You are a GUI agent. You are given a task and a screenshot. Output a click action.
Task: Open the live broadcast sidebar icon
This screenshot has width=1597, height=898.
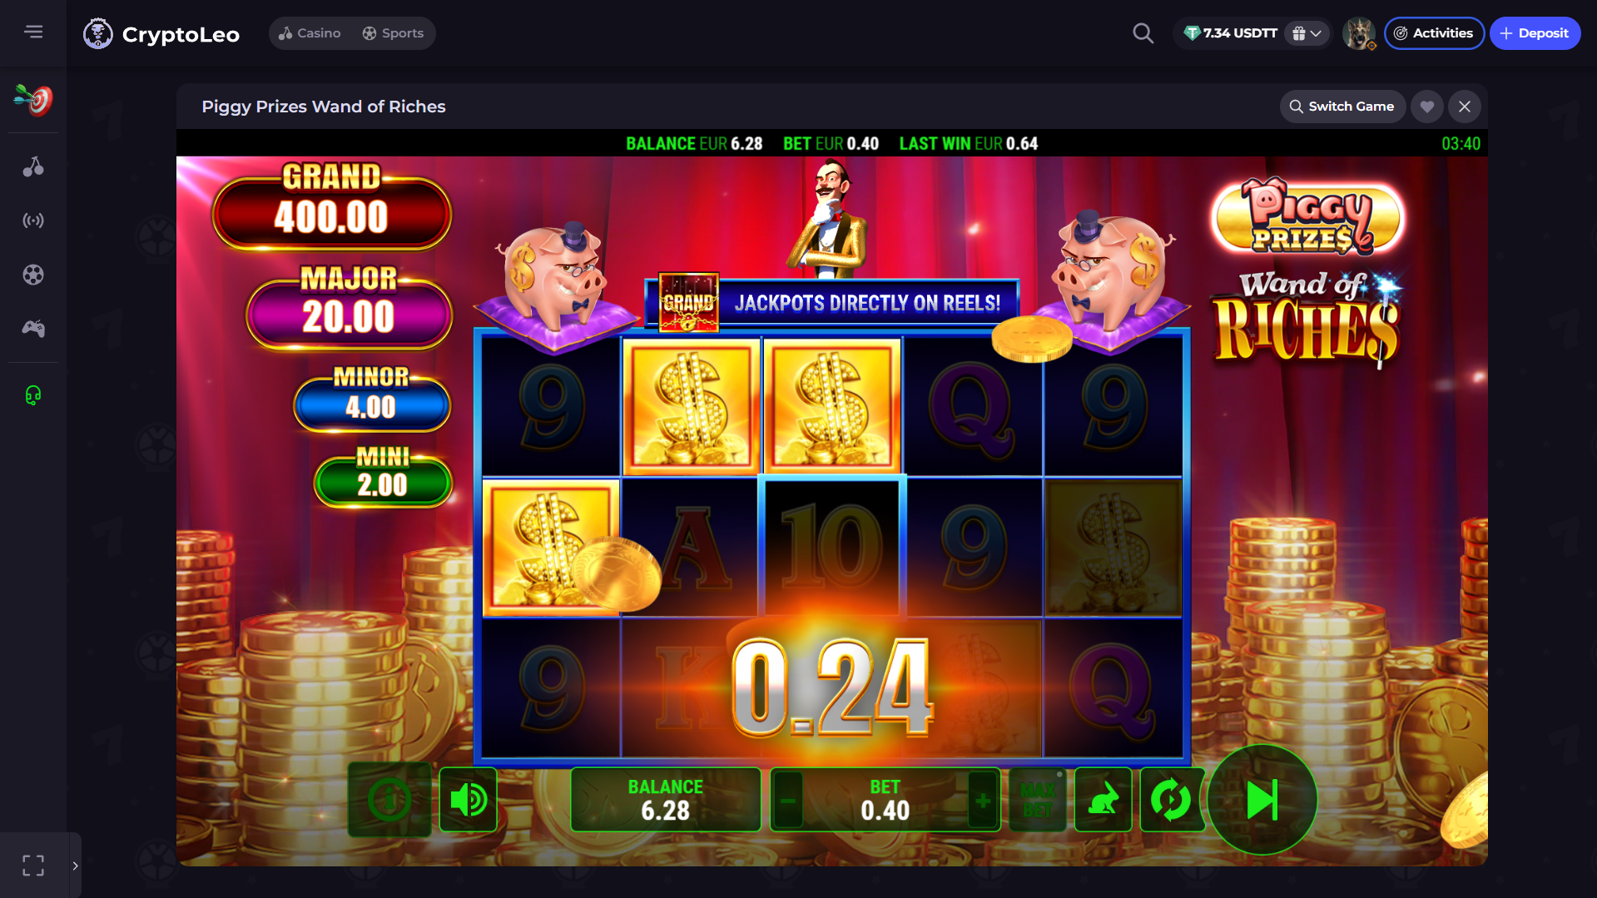(33, 221)
